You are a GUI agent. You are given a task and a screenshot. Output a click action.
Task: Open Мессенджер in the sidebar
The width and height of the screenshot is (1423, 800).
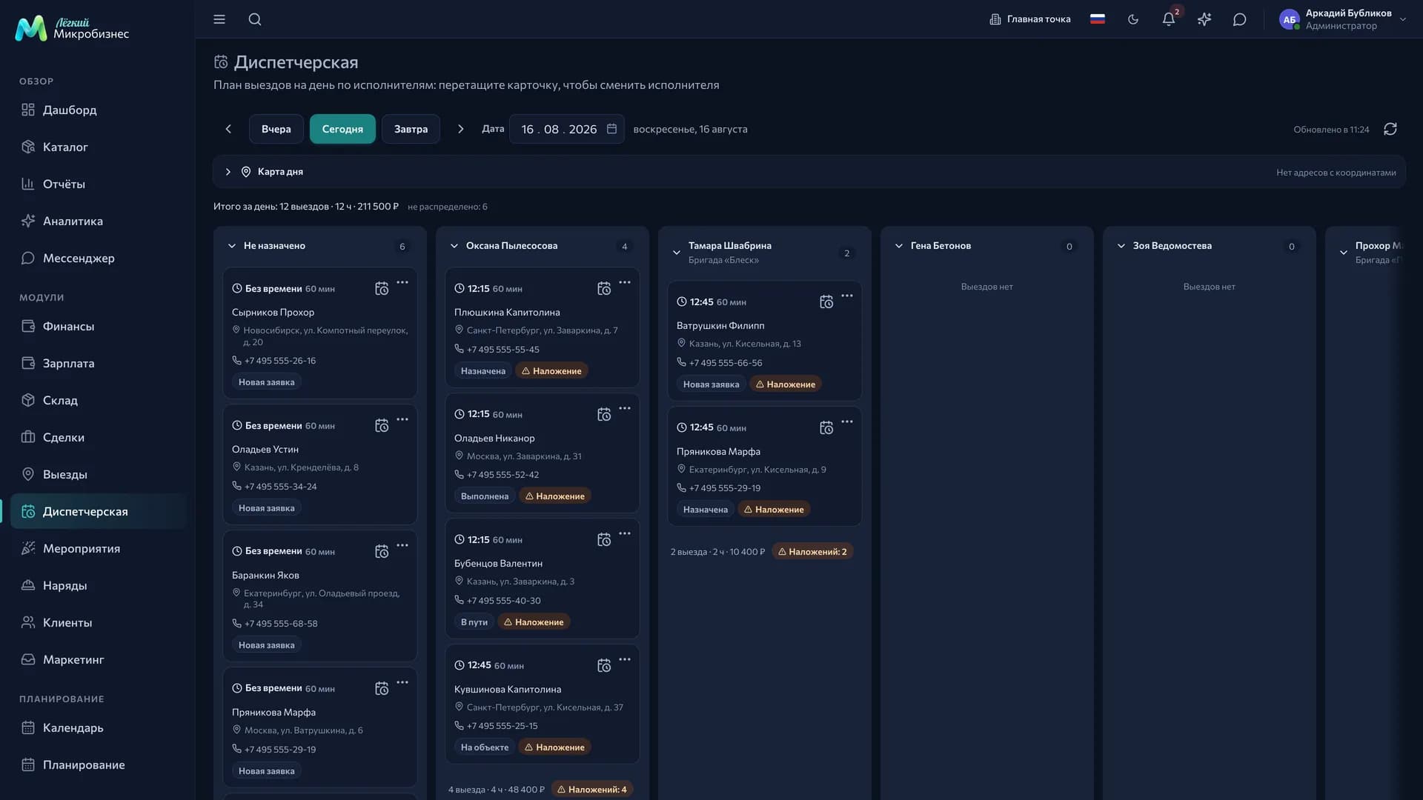tap(98, 258)
